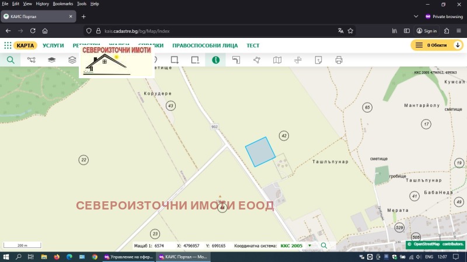Click map area marker 42
This screenshot has width=467, height=262.
click(284, 136)
